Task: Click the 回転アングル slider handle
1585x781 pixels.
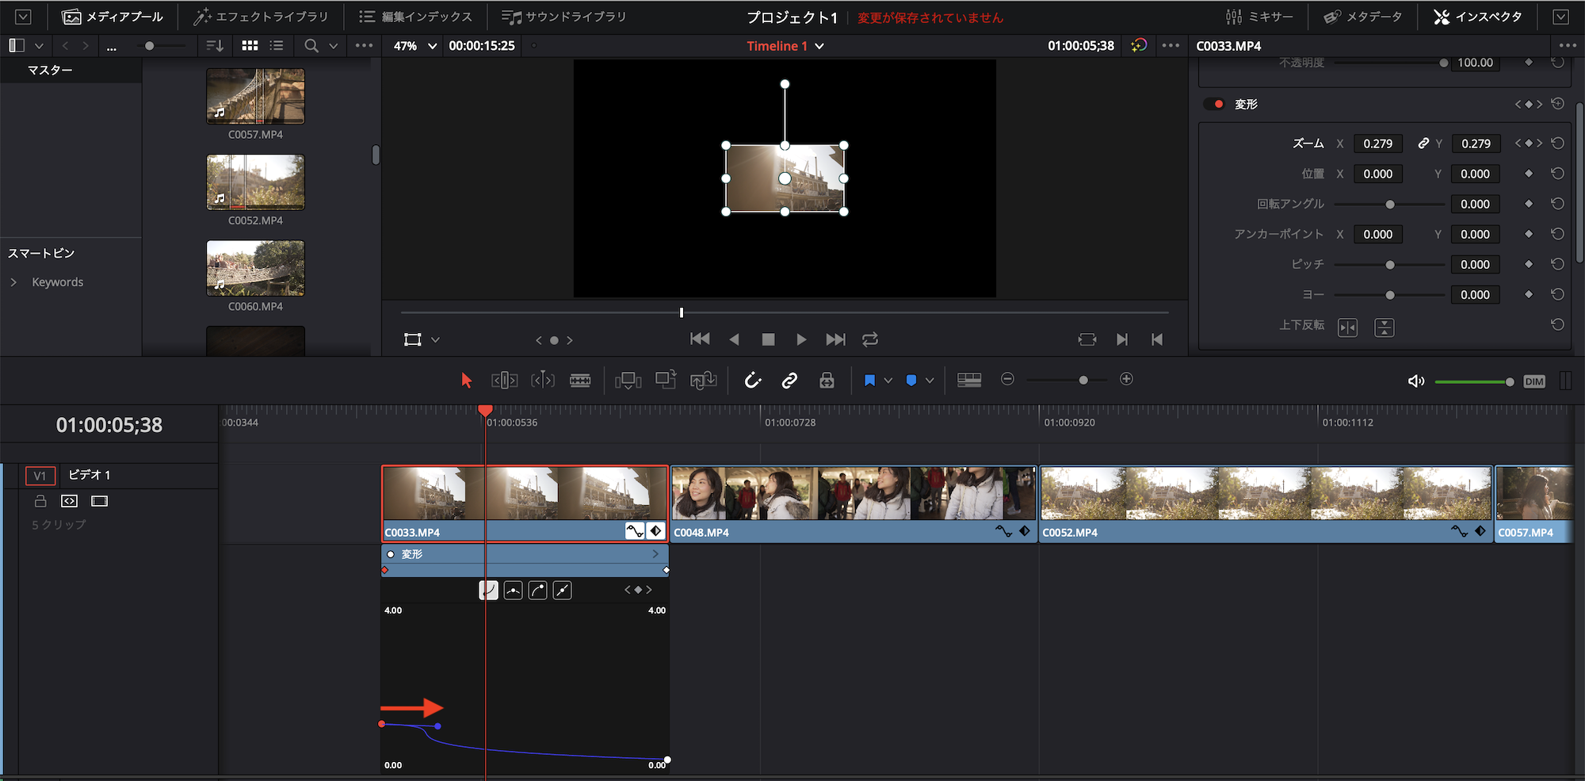Action: (1389, 205)
